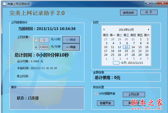168x113 pixels.
Task: Go to previous month in calendar
Action: click(x=104, y=30)
